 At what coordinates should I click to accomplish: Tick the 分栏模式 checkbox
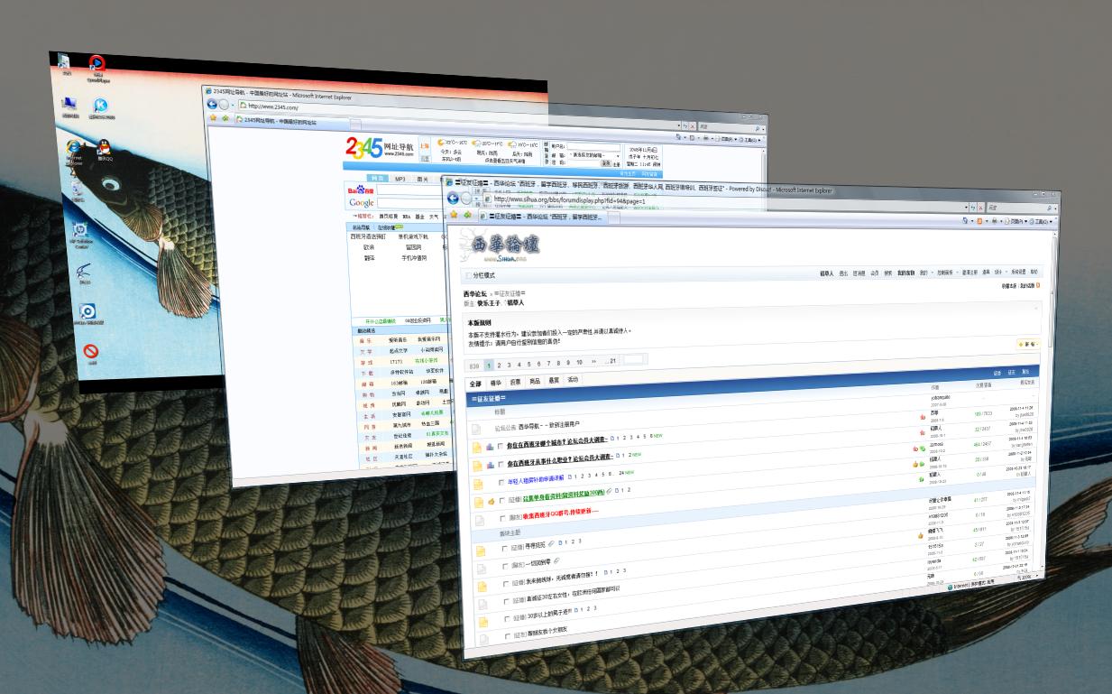(467, 275)
